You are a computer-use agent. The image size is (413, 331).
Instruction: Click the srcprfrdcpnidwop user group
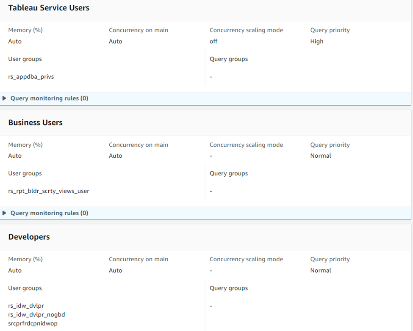pos(33,324)
